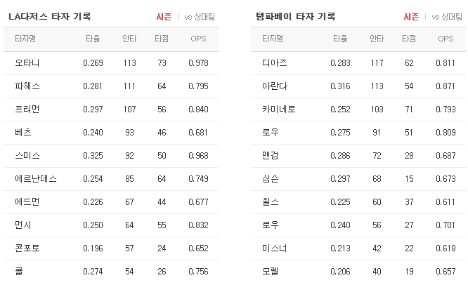Switch to vs 상대팀 in LA다저스 table
Screen dimensions: 468x285
click(200, 17)
